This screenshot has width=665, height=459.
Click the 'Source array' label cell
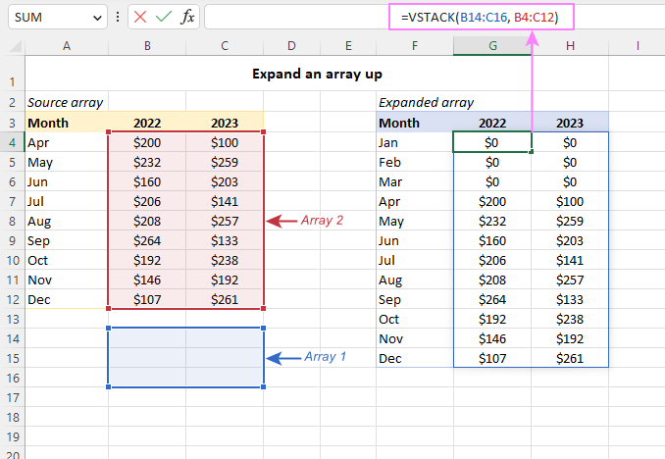(x=67, y=102)
